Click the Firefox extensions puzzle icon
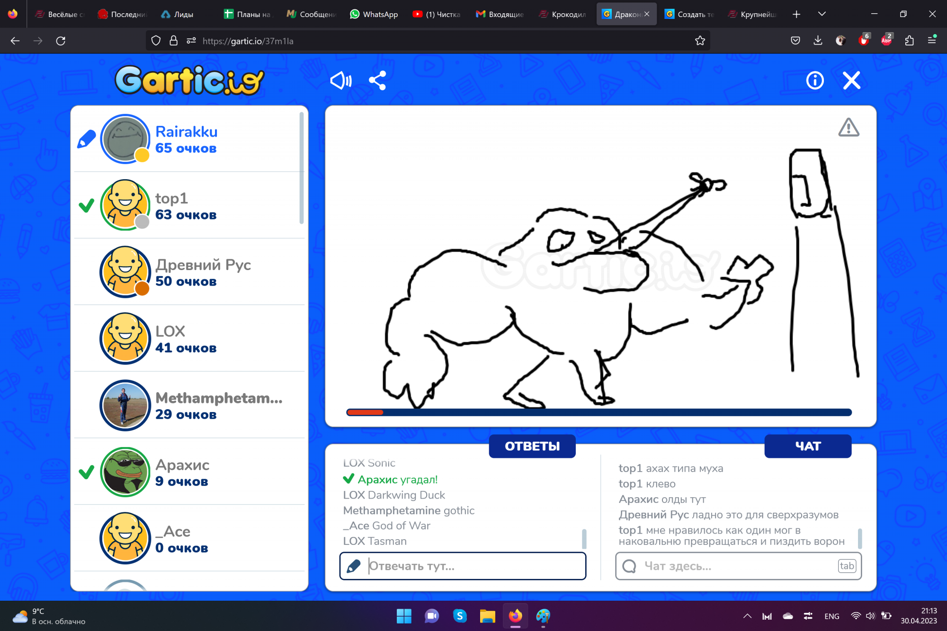This screenshot has width=947, height=631. (x=909, y=41)
